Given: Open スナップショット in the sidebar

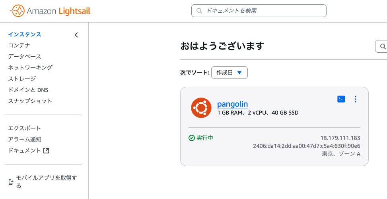Looking at the screenshot, I should tap(30, 101).
